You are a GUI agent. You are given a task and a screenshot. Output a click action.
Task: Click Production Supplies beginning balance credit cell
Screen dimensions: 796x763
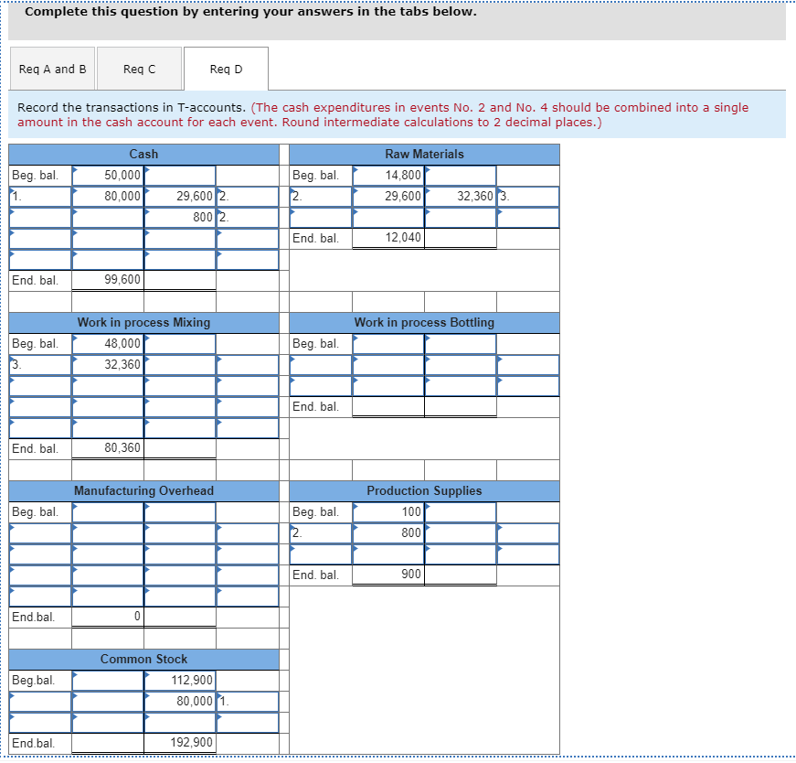[461, 512]
